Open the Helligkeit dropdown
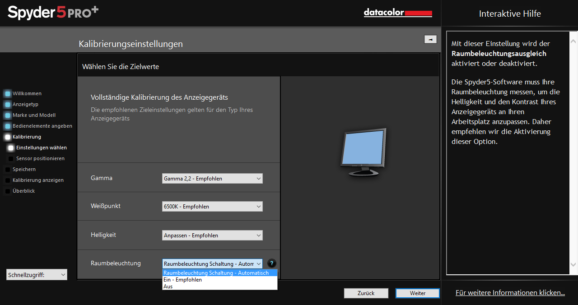578x305 pixels. tap(212, 236)
